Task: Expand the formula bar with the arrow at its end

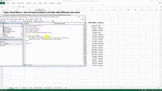Action: [161, 7]
